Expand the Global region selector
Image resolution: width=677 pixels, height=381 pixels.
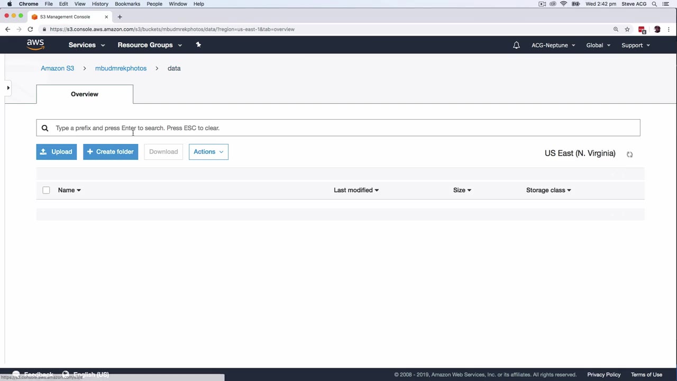pos(598,45)
